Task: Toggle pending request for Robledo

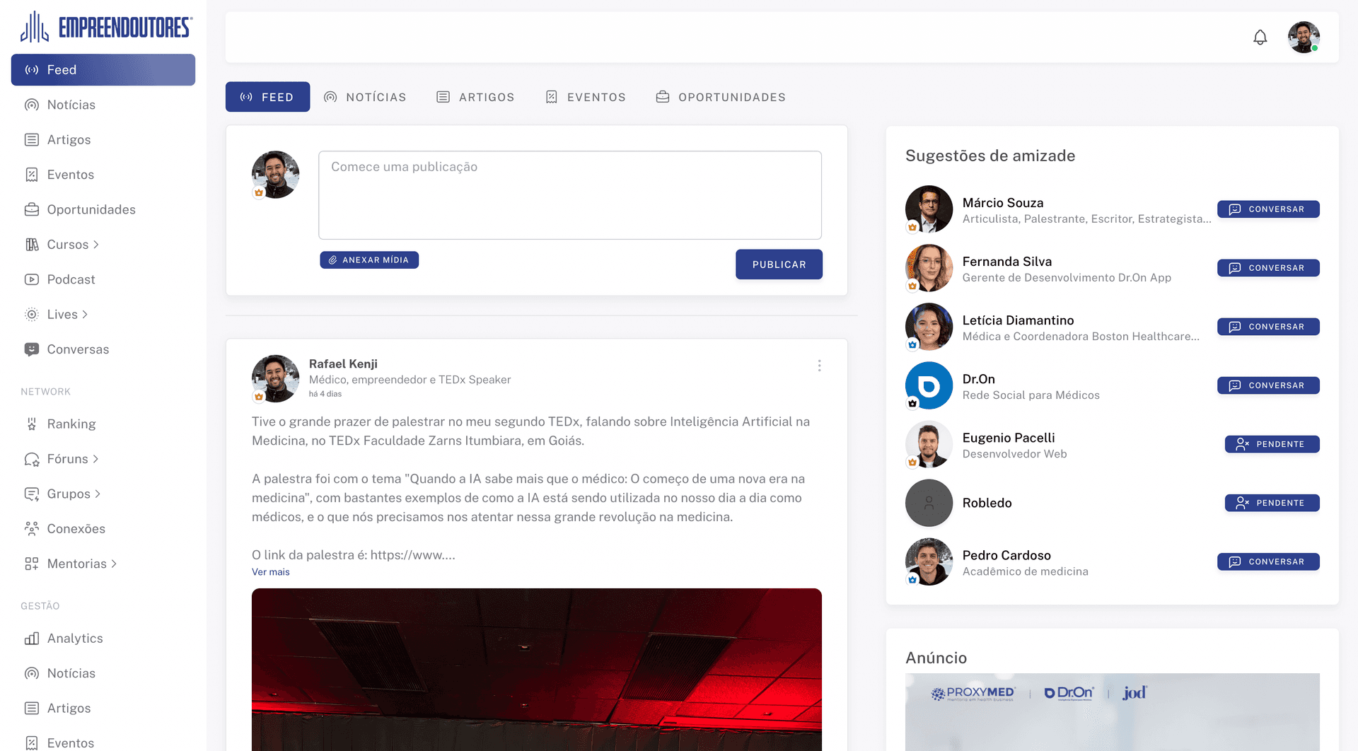Action: 1272,503
